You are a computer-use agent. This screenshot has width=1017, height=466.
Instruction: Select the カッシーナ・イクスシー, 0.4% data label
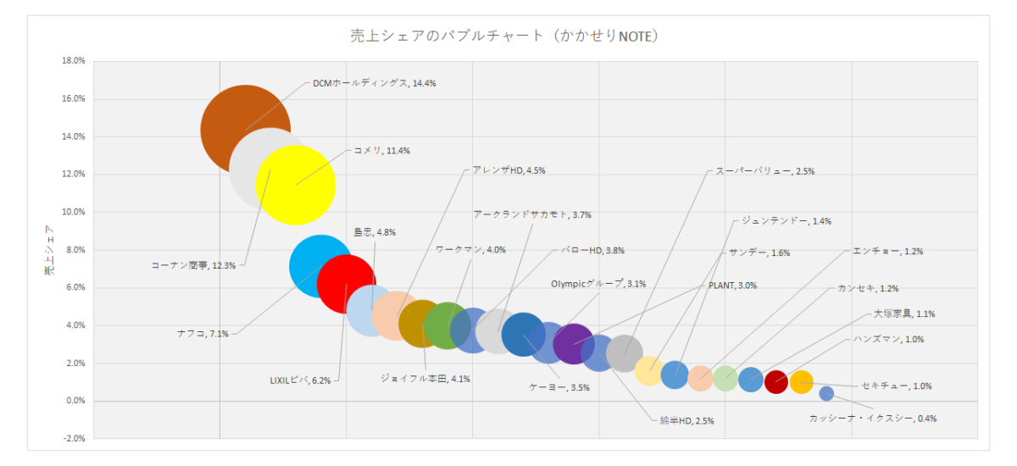coord(872,419)
